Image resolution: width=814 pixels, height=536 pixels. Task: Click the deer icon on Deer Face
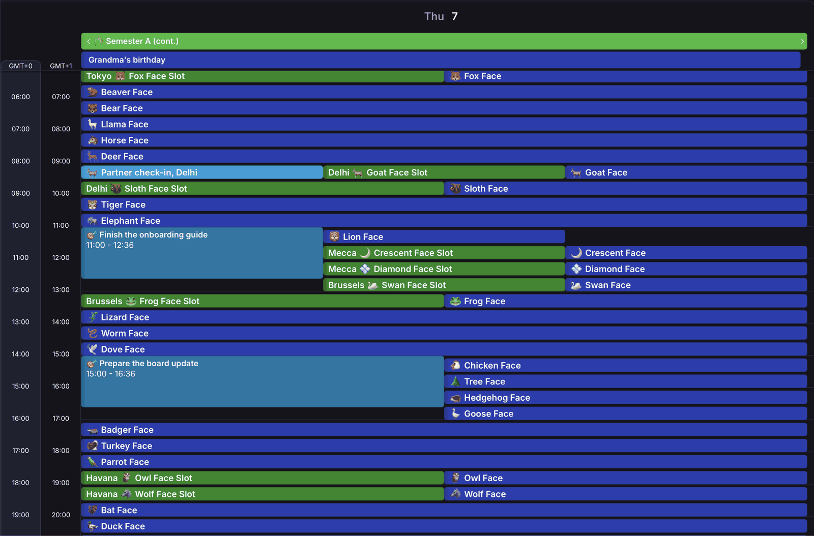click(x=92, y=157)
